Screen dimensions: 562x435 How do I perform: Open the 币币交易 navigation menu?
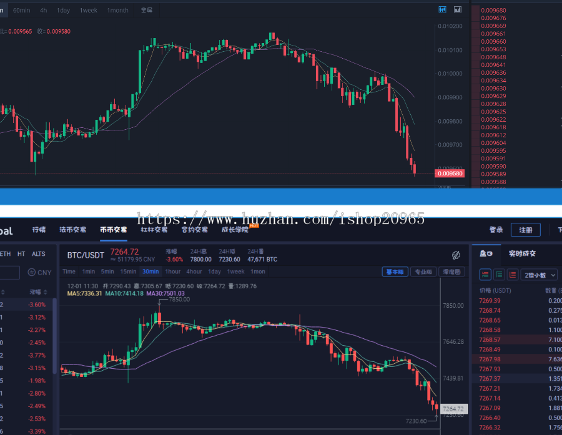click(114, 230)
